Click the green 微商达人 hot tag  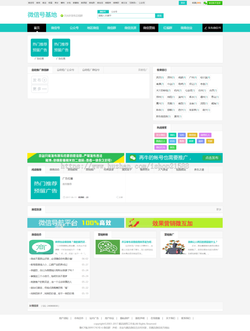[x=161, y=141]
